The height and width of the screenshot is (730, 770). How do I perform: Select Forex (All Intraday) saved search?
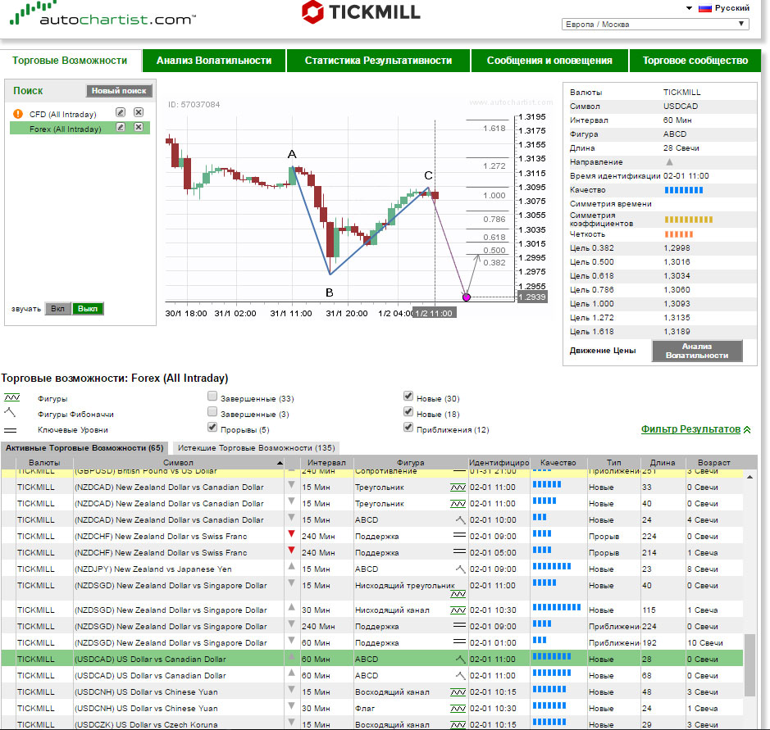click(66, 129)
